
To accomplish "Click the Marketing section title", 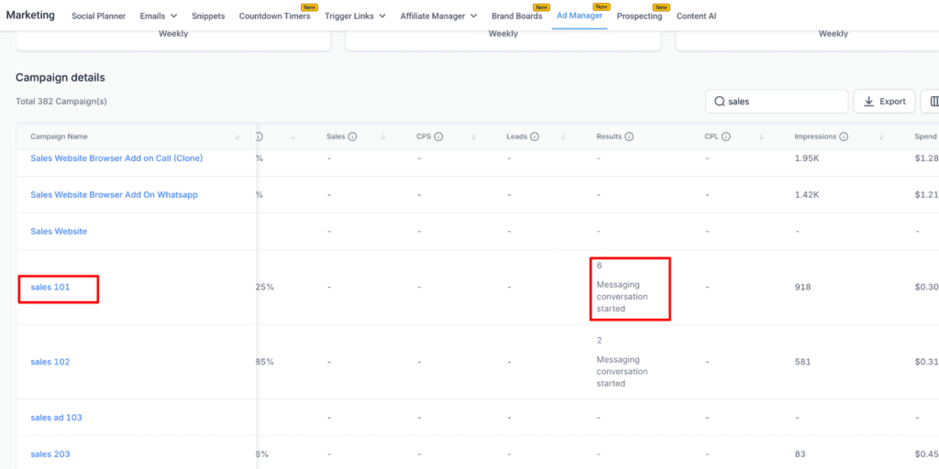I will click(x=30, y=15).
